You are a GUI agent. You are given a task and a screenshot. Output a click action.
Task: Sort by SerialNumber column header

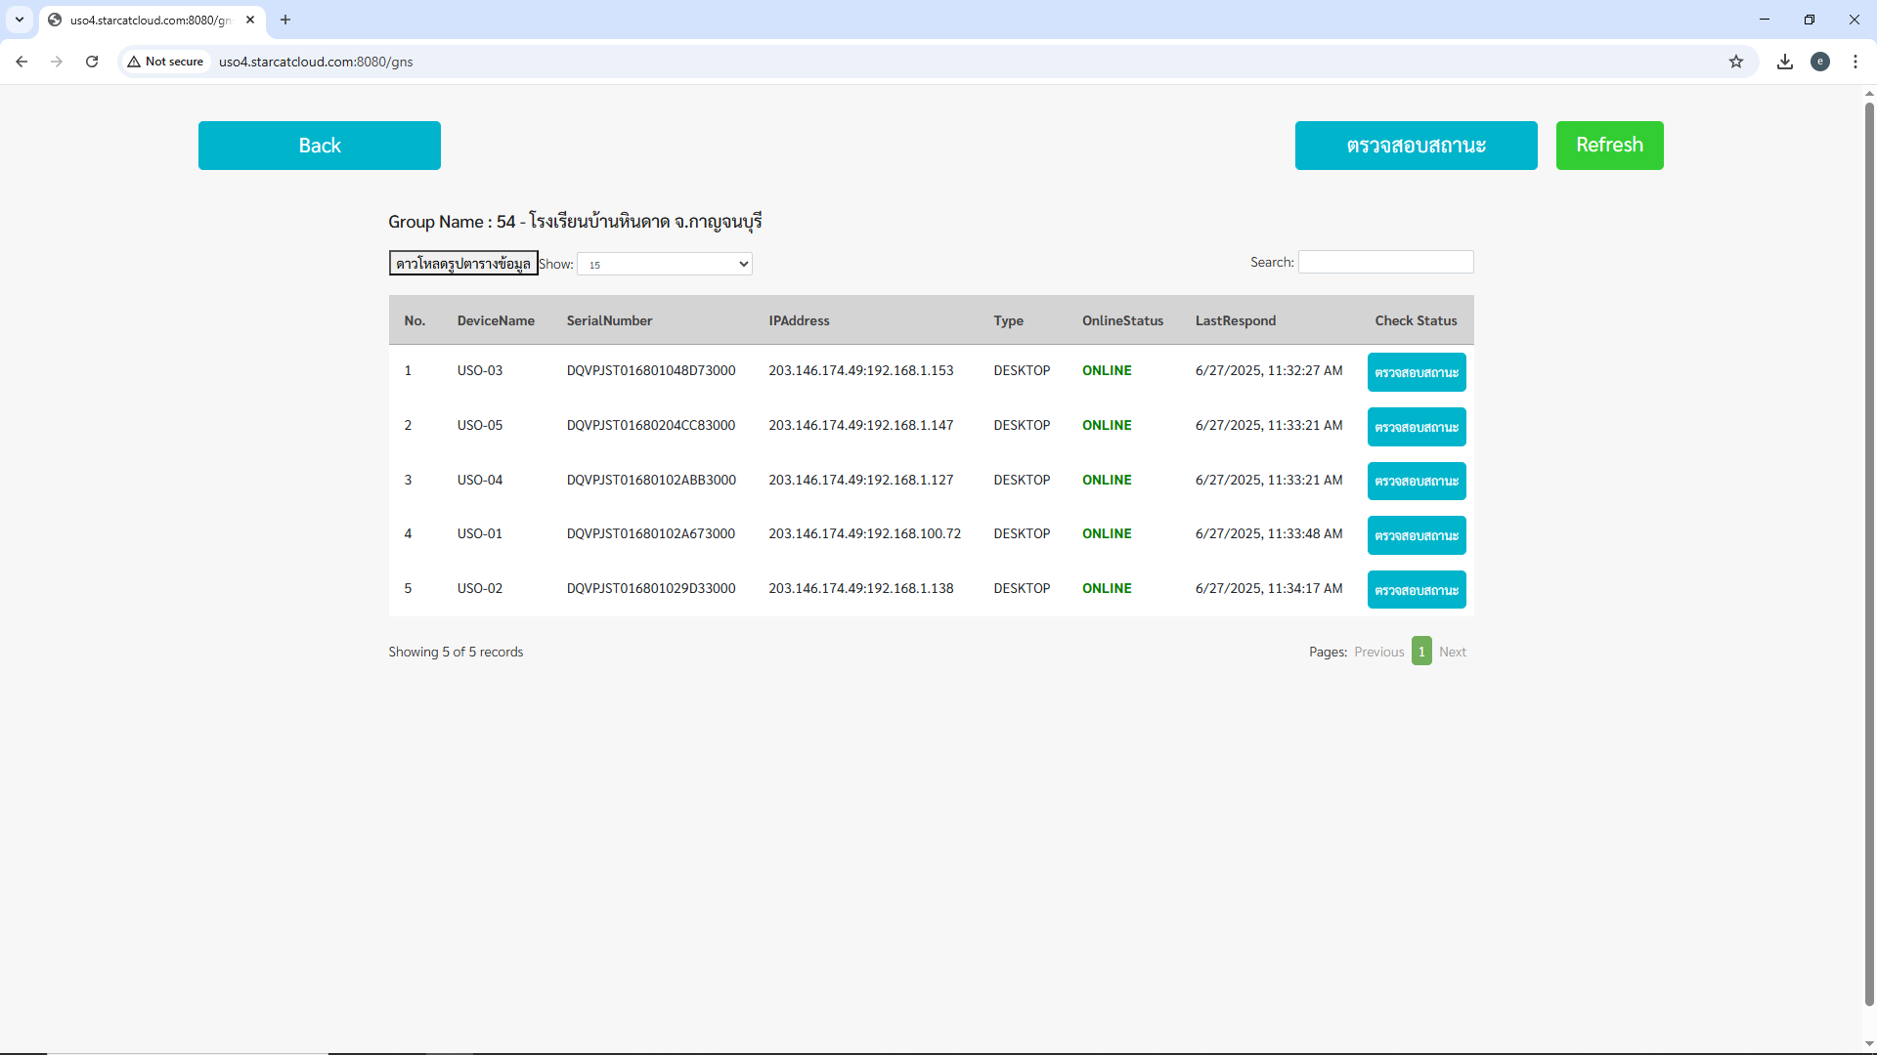[609, 320]
